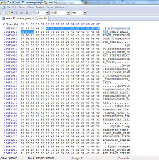
Task: Click decoded text 'shooter_49x38|IM'
Action: pos(116,150)
